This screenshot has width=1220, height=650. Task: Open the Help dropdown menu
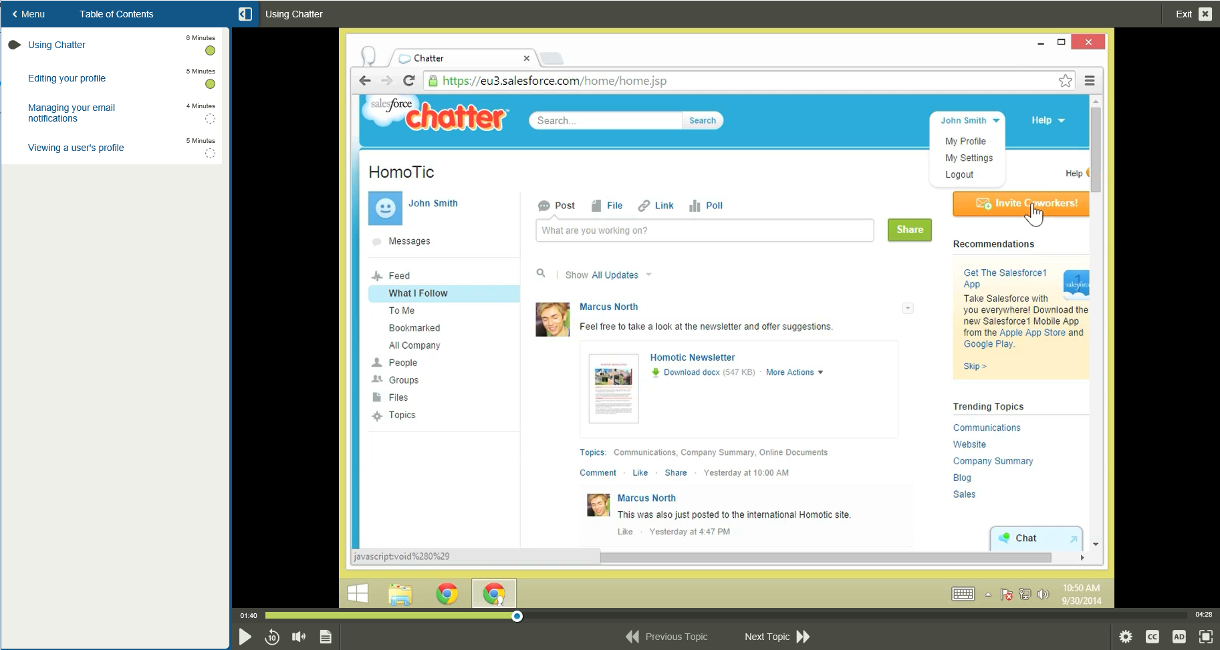(1047, 120)
